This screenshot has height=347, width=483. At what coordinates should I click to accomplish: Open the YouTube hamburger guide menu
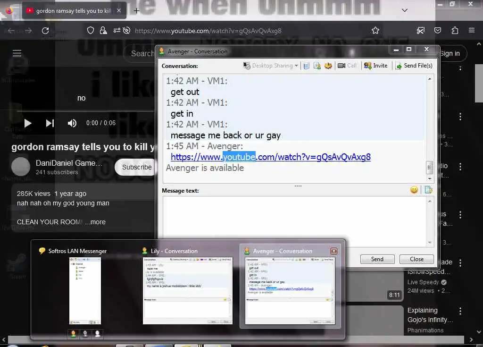pyautogui.click(x=17, y=53)
